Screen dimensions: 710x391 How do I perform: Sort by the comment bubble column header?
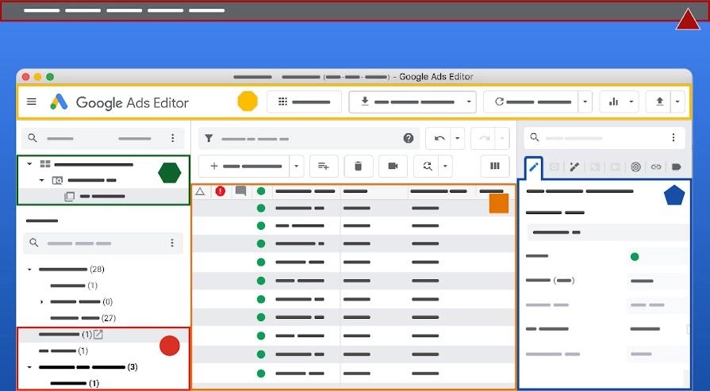(x=241, y=191)
